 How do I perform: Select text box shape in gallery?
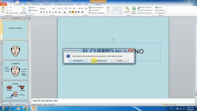(108, 8)
